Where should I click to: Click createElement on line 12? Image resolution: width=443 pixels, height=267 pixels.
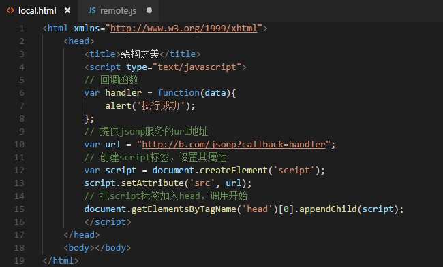233,170
